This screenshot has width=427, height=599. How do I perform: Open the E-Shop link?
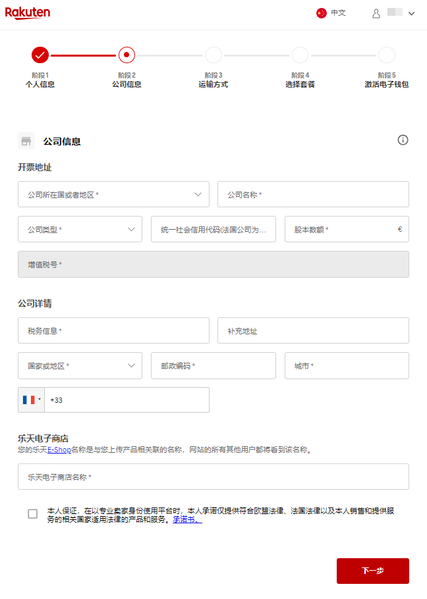click(x=59, y=450)
